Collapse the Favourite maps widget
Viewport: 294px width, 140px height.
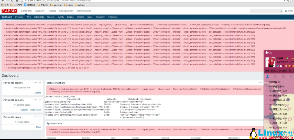point(40,117)
